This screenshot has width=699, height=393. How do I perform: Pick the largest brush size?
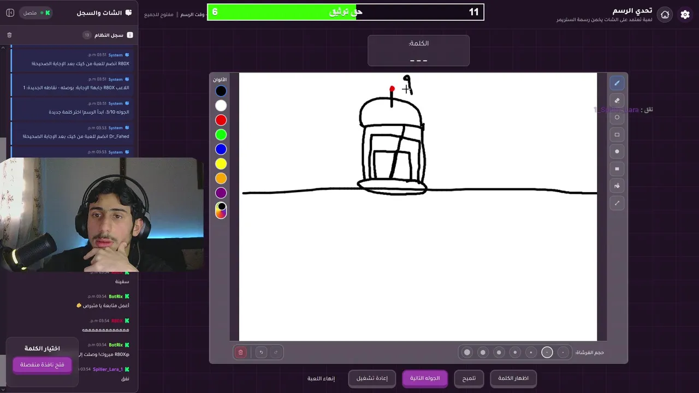467,353
